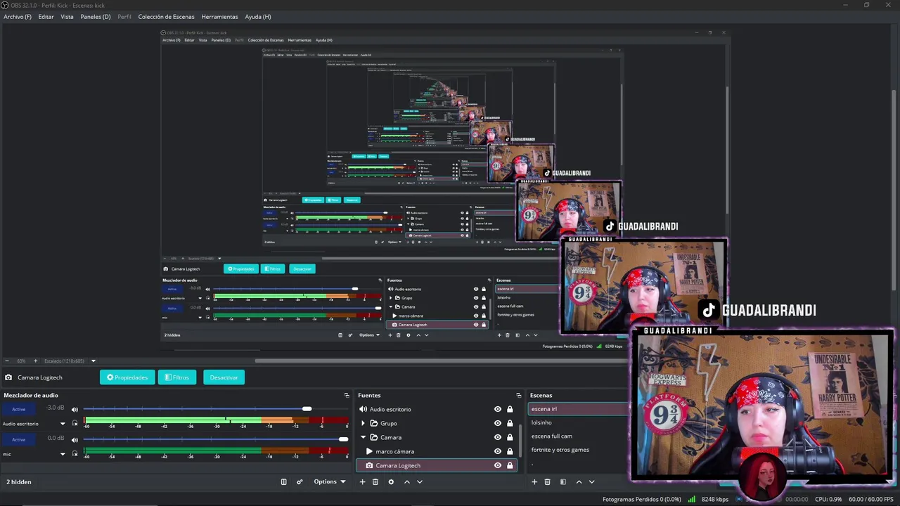Unlock the Camara Logitech source
Viewport: 900px width, 506px height.
510,465
